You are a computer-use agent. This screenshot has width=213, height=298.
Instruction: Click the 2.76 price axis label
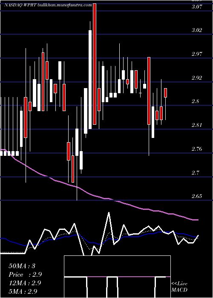[197, 149]
